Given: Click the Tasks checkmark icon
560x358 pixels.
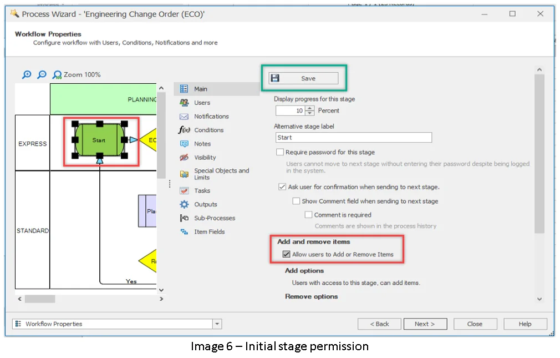Looking at the screenshot, I should point(184,190).
